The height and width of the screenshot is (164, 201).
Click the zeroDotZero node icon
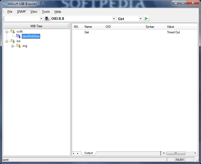click(x=18, y=36)
